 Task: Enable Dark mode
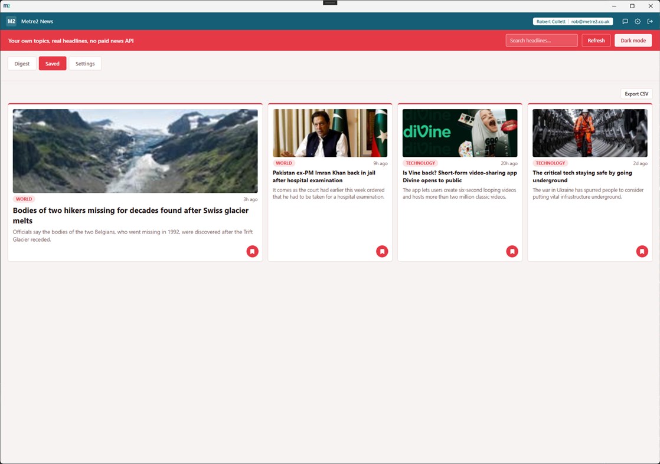click(x=633, y=40)
